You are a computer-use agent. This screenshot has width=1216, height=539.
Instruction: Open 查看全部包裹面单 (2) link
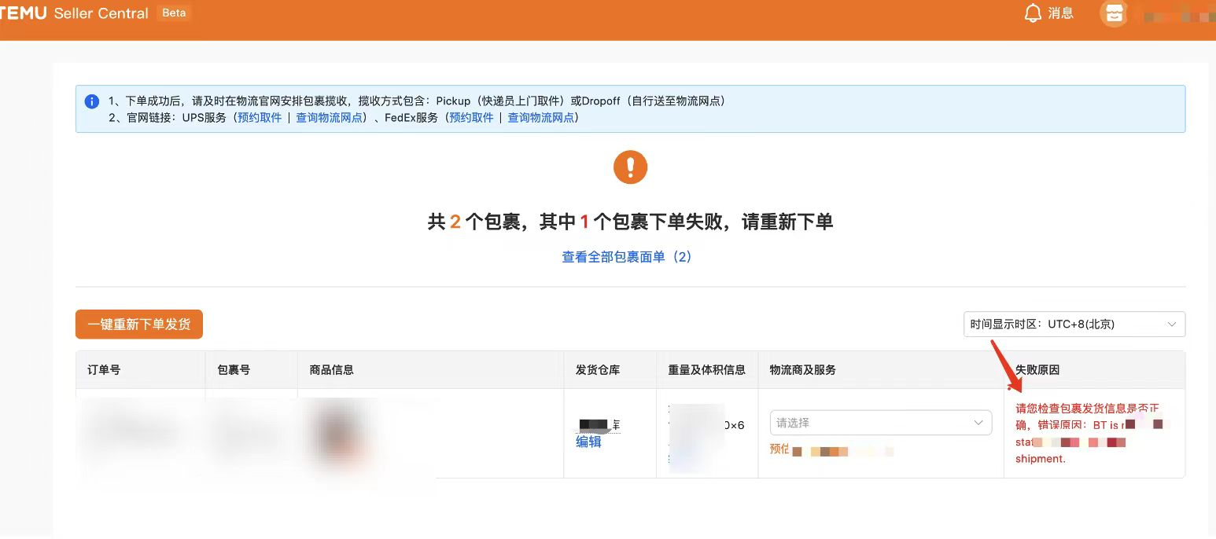tap(626, 257)
